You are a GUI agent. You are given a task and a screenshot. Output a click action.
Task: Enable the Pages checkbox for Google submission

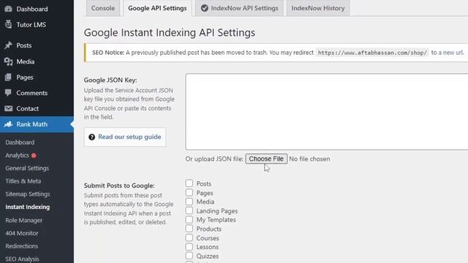tap(189, 192)
